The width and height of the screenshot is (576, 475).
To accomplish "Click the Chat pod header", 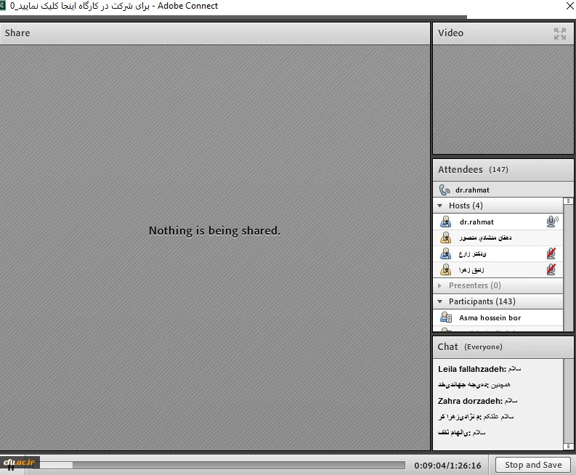I will 448,346.
